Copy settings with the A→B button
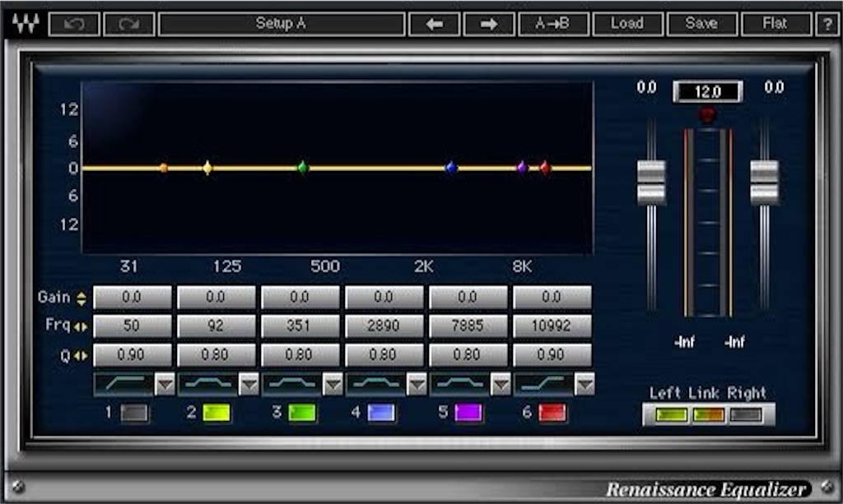843x504 pixels. 552,24
